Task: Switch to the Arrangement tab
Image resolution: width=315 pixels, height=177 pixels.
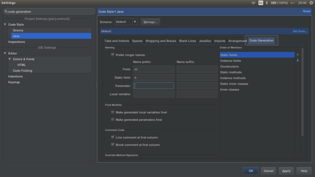Action: click(237, 41)
